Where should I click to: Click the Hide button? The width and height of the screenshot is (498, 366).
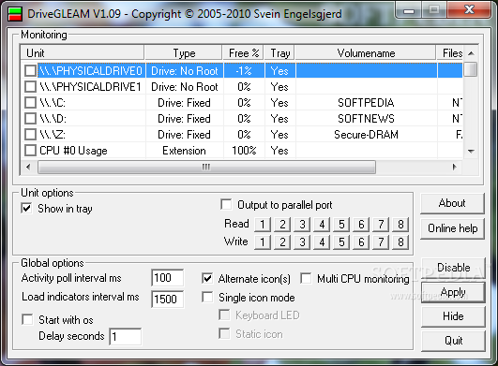click(x=453, y=316)
